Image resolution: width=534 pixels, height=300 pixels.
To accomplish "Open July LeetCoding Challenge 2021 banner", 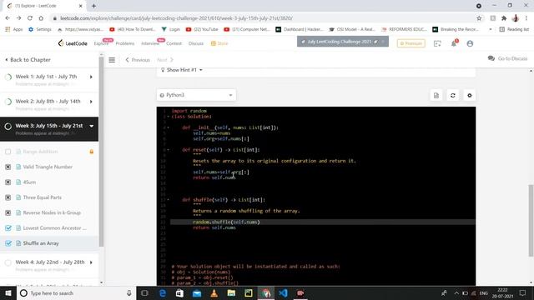I will [343, 42].
